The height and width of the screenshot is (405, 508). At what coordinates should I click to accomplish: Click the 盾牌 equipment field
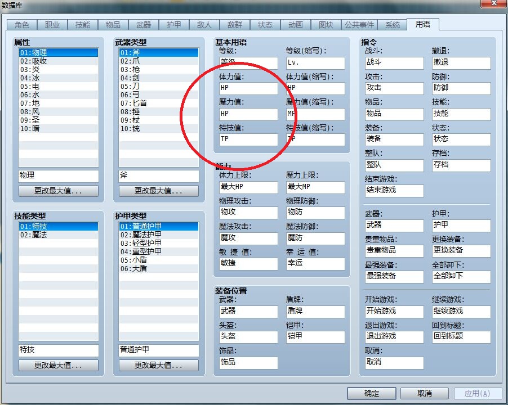(315, 312)
